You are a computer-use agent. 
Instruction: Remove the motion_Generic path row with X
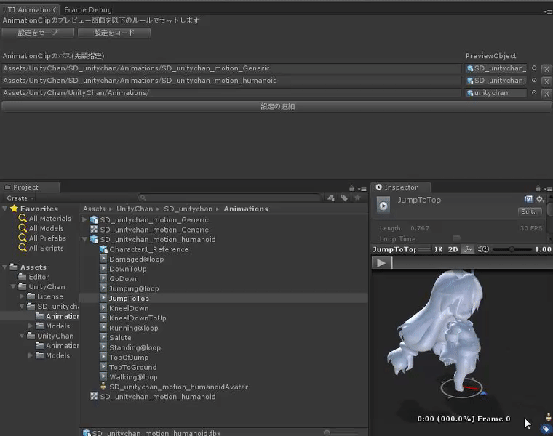[x=546, y=69]
